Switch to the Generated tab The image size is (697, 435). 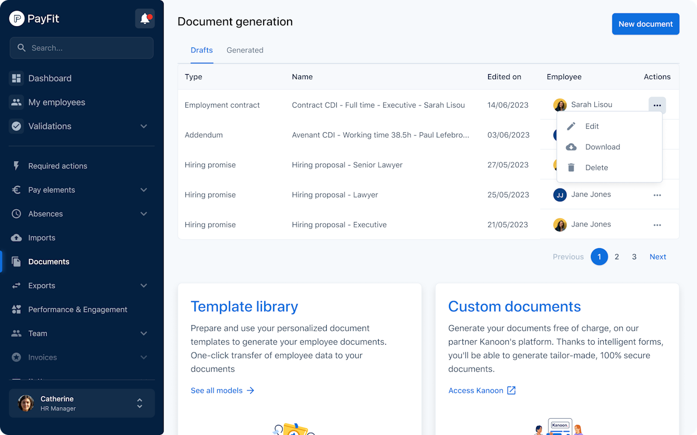click(245, 50)
